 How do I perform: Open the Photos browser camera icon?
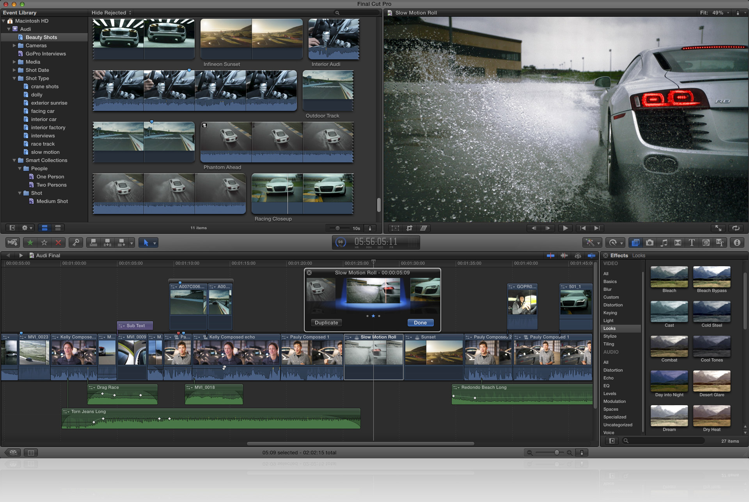point(650,242)
